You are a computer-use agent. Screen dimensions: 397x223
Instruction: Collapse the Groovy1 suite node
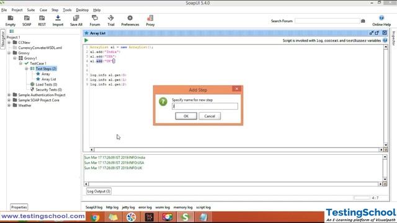pyautogui.click(x=15, y=58)
